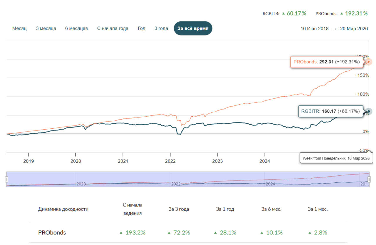
Task: Click the green PRObonds up-arrow indicator at top
Action: [x=342, y=14]
